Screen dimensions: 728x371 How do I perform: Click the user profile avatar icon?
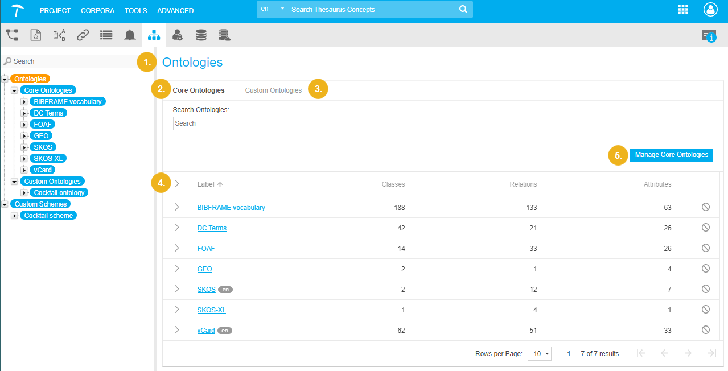[710, 10]
